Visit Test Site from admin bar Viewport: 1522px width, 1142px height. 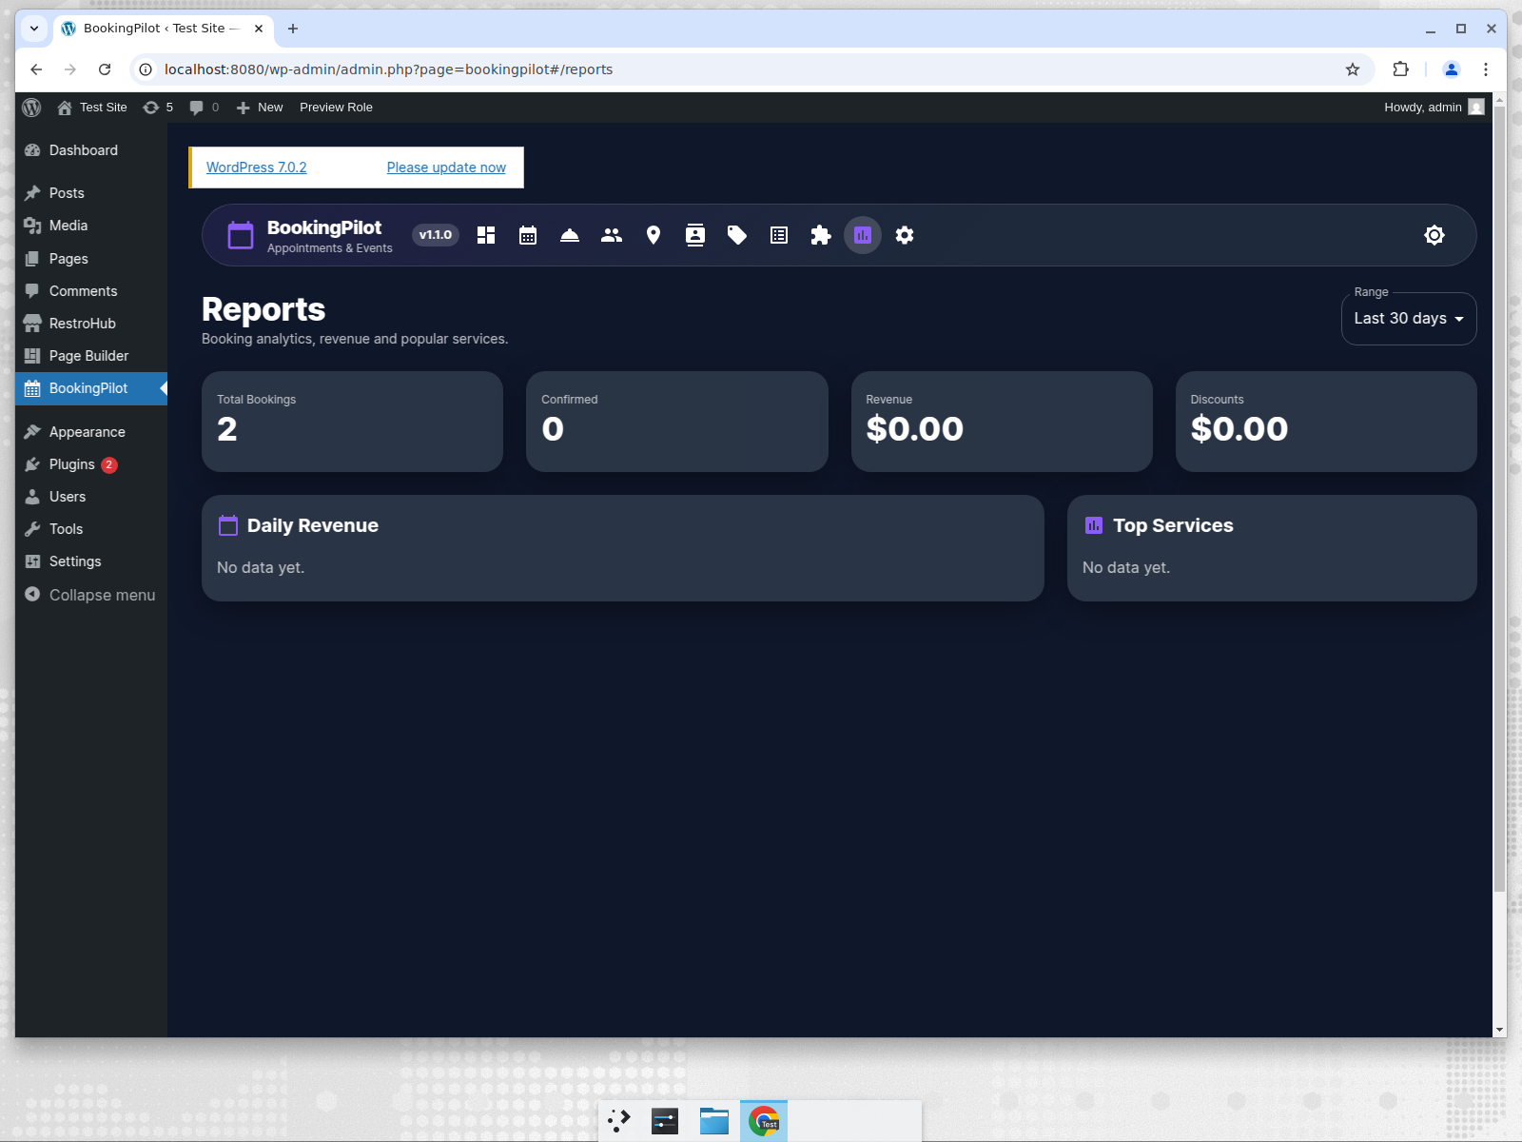point(92,108)
